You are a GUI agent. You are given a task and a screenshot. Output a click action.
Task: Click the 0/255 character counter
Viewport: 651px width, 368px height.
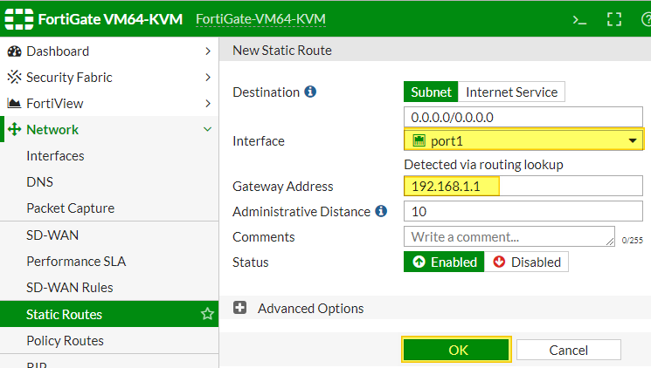[633, 240]
